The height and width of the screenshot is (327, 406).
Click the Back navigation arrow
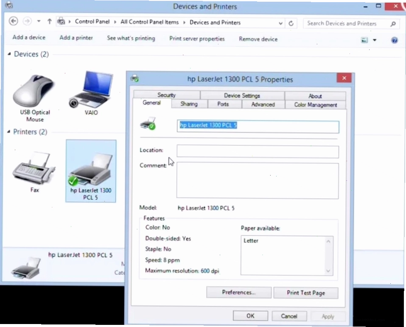[x=14, y=21]
